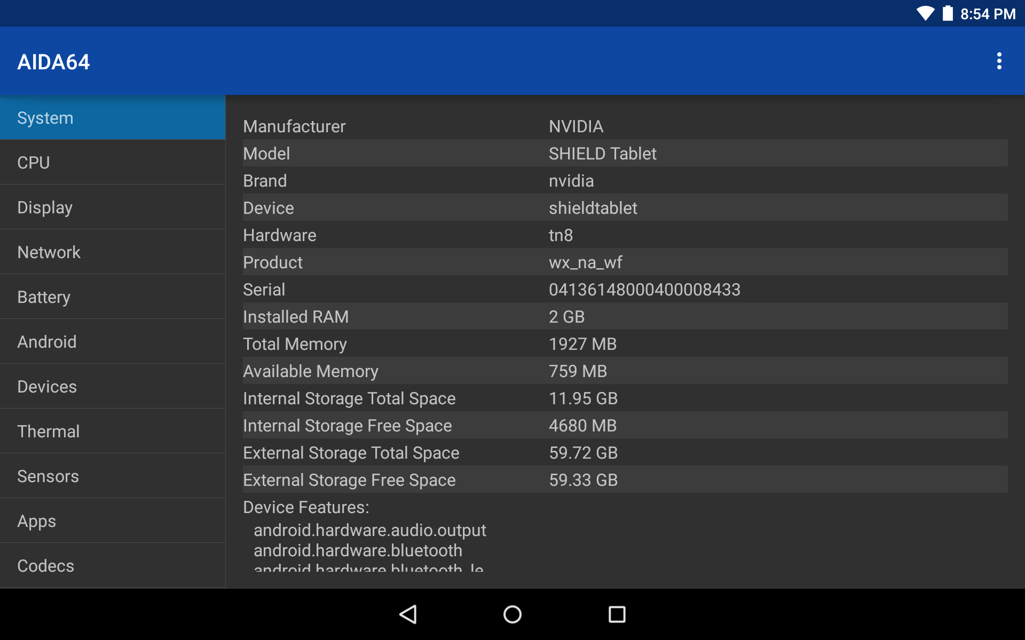Open the three-dot overflow menu
The width and height of the screenshot is (1025, 640).
(999, 61)
